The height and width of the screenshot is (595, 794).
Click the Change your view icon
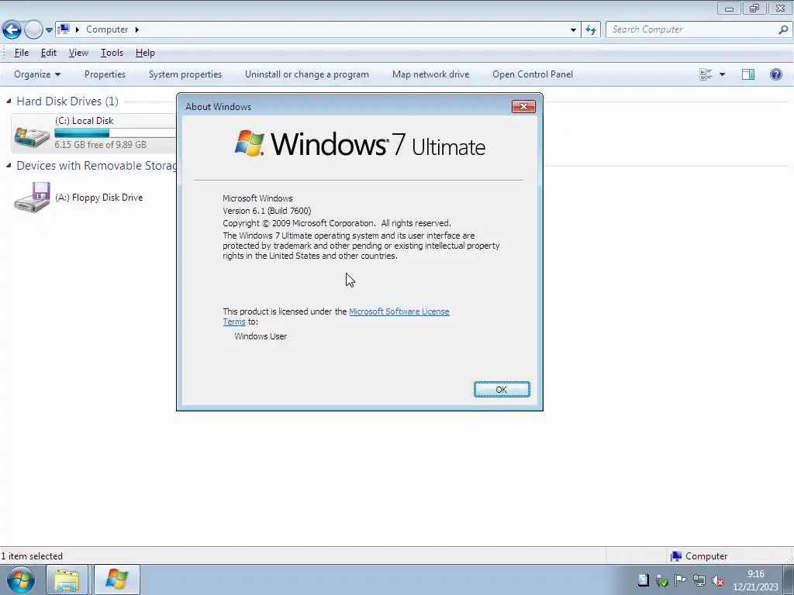click(706, 74)
